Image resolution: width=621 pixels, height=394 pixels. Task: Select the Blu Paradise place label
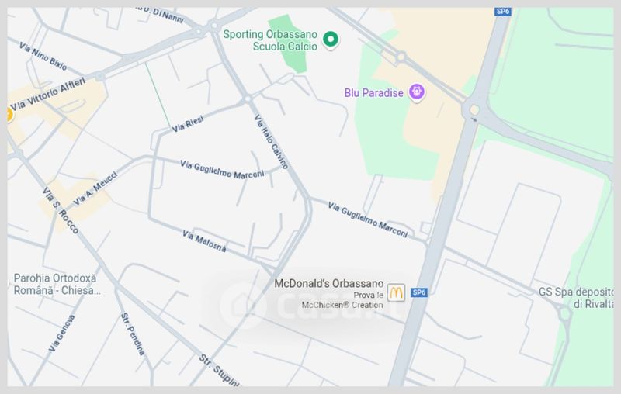[x=373, y=93]
